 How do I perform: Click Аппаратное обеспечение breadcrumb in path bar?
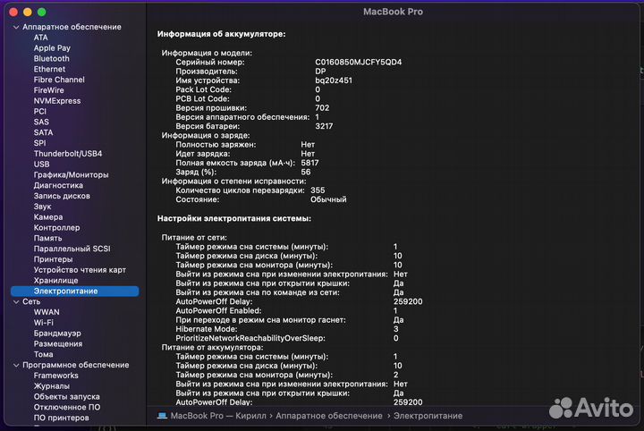329,416
